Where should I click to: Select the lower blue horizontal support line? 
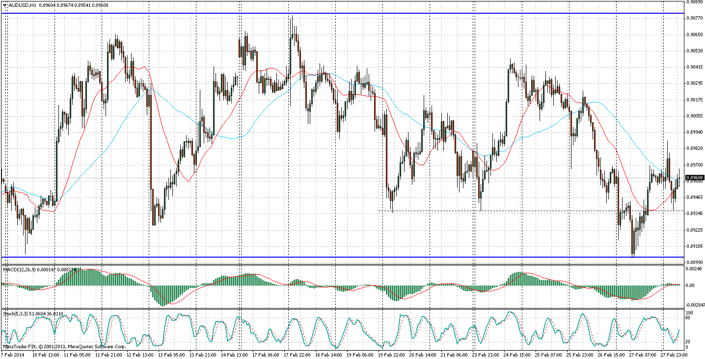[344, 257]
